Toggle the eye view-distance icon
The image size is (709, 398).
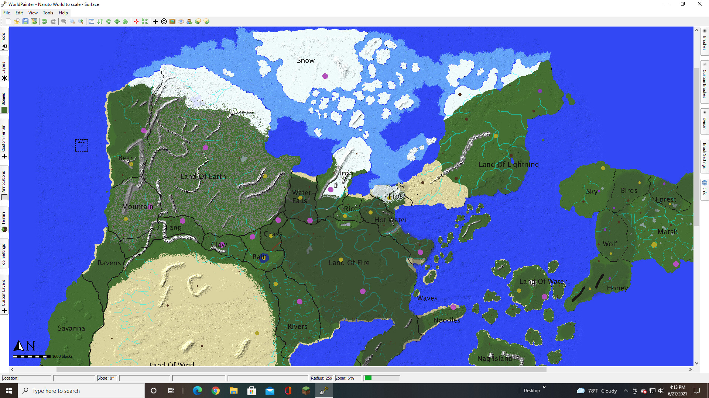click(x=181, y=21)
